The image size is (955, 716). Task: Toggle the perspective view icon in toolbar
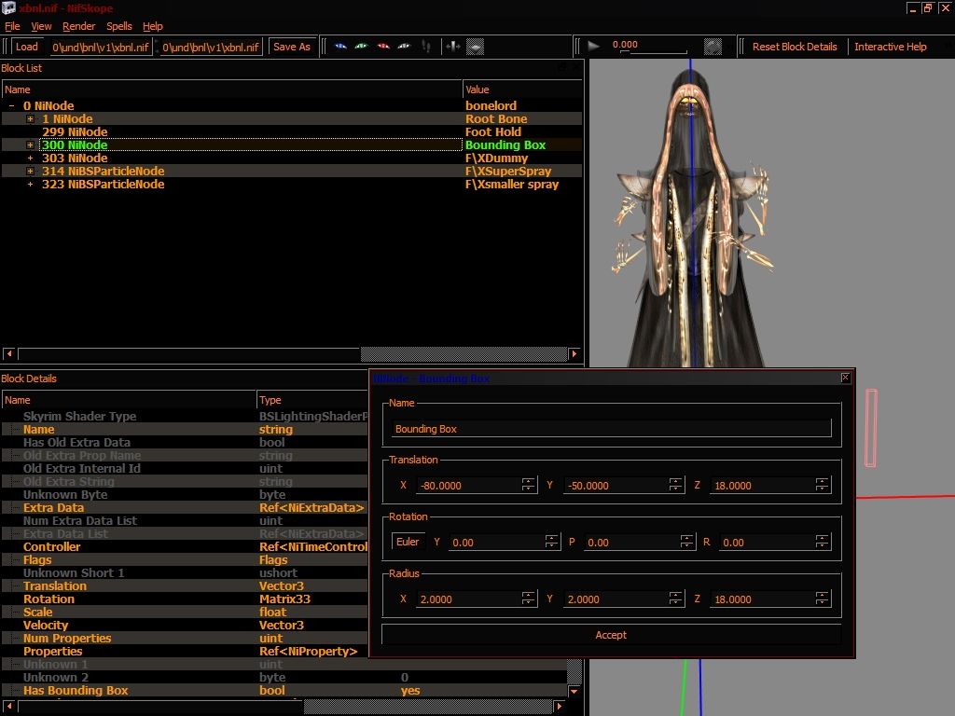(475, 47)
